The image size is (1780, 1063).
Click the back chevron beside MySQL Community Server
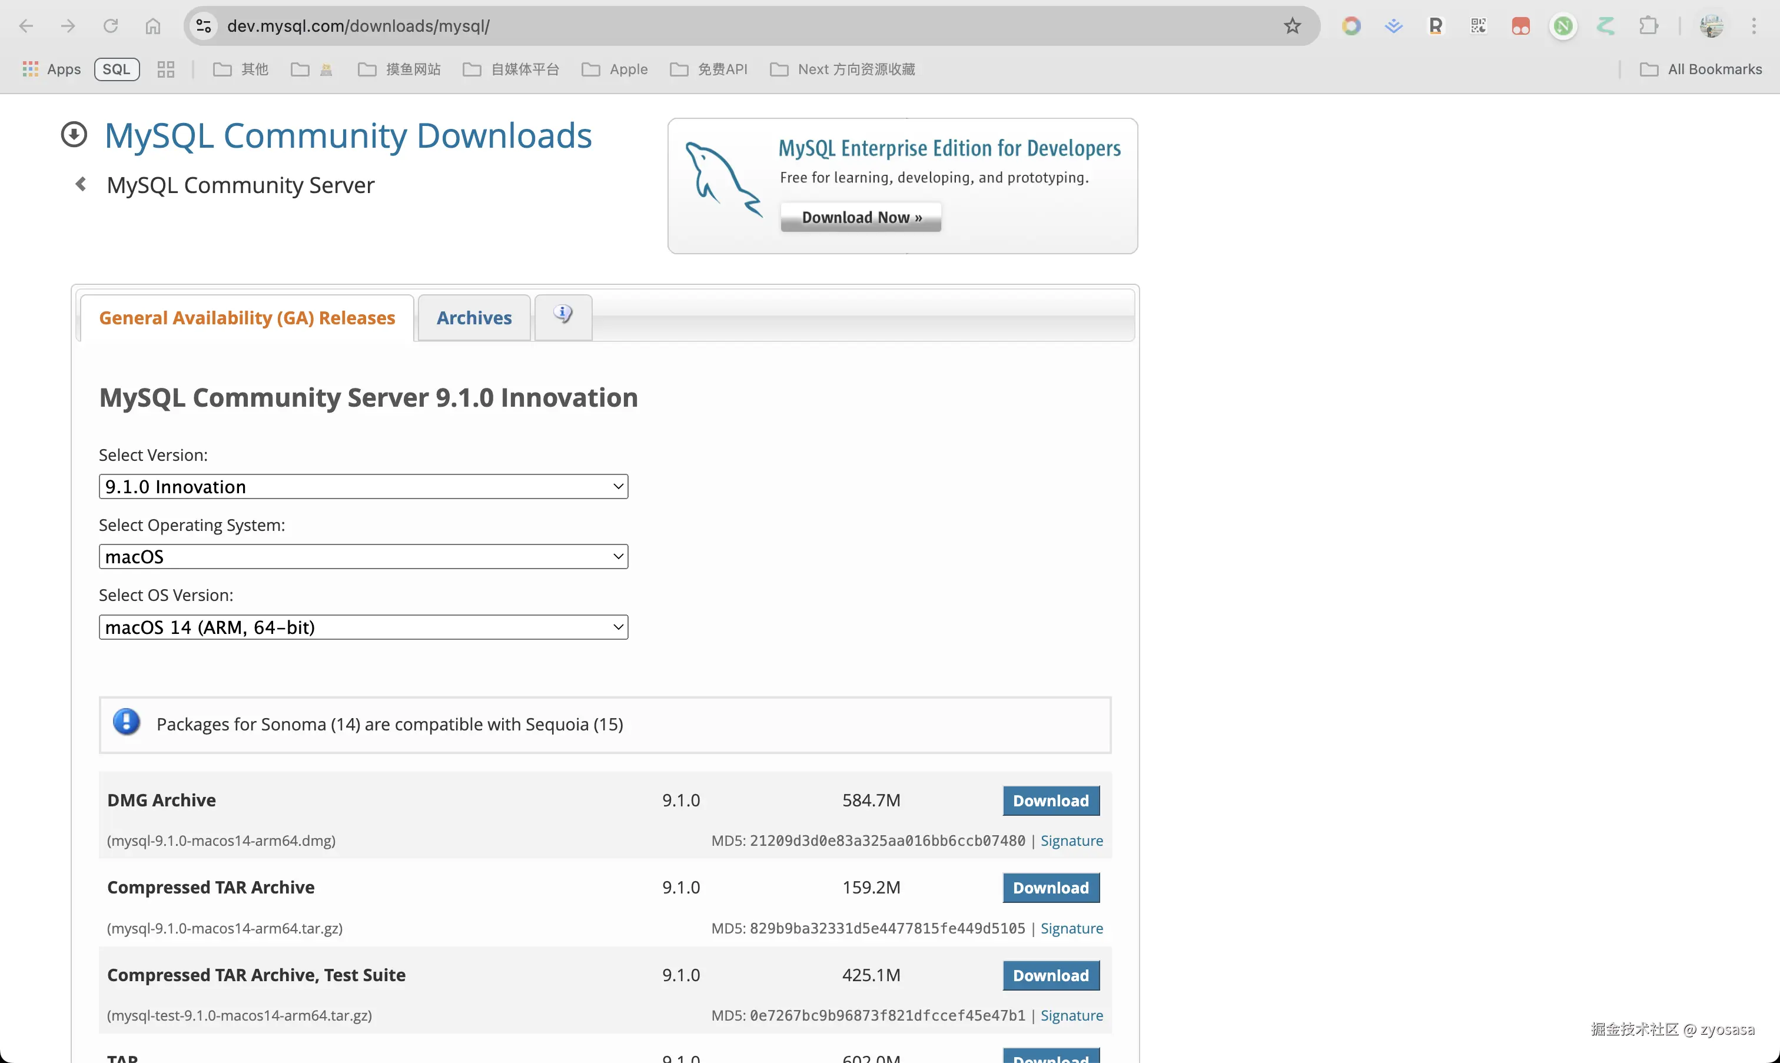click(81, 185)
